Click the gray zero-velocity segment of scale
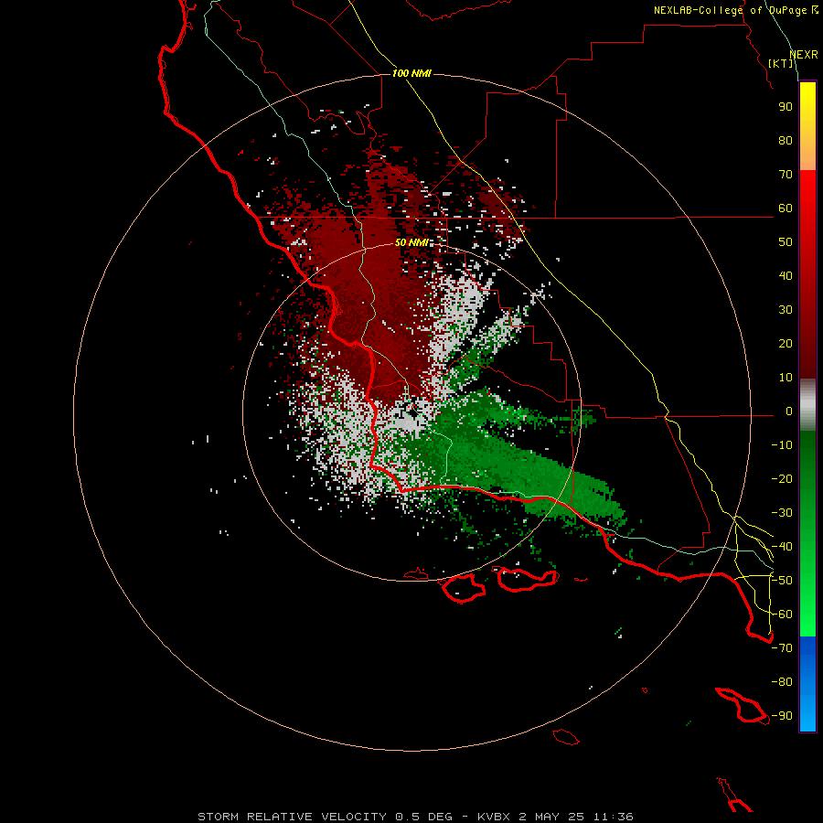The image size is (823, 823). pyautogui.click(x=807, y=405)
